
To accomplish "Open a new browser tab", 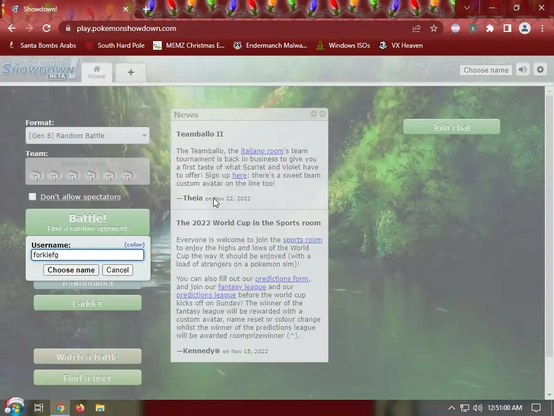I will click(x=146, y=9).
